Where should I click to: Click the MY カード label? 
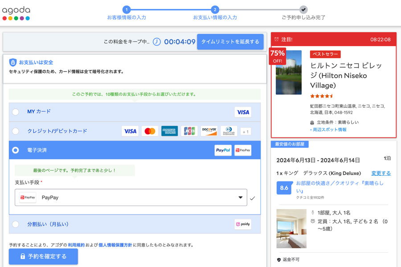(x=39, y=112)
